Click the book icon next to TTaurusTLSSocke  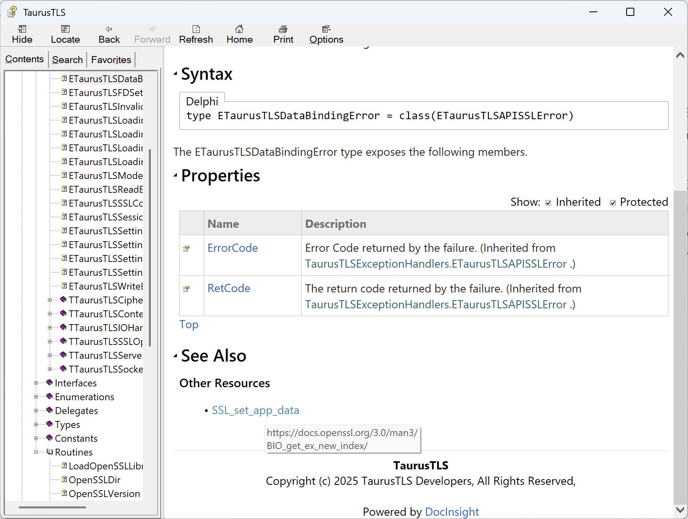pos(63,369)
